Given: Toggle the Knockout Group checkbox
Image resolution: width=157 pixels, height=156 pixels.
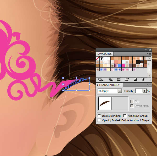Looking at the screenshot, I should pyautogui.click(x=125, y=116).
